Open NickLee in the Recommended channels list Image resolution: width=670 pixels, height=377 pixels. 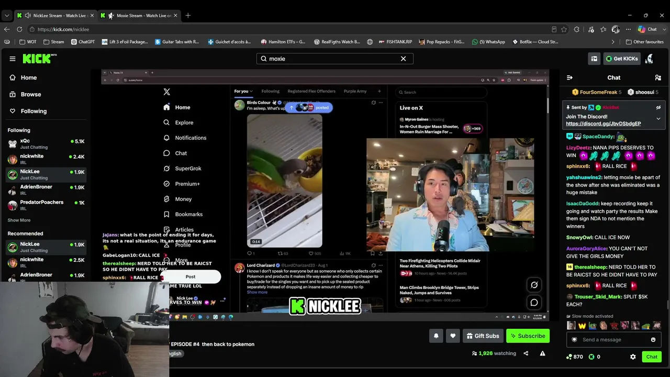tap(46, 247)
